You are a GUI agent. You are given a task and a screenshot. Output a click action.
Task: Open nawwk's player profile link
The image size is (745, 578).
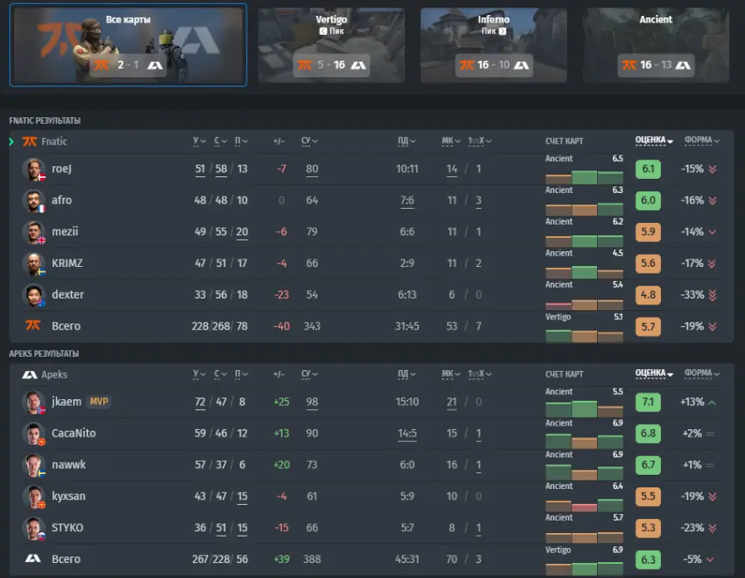[x=68, y=464]
